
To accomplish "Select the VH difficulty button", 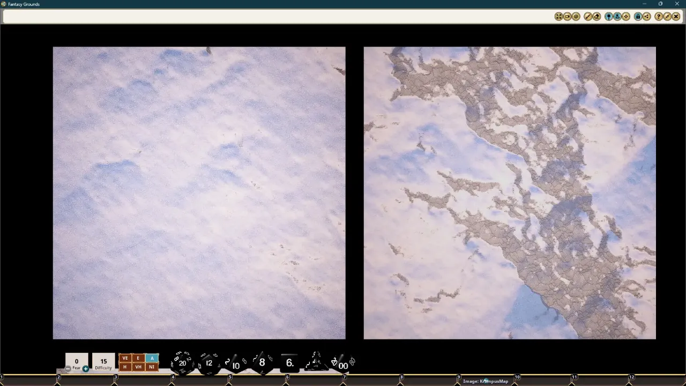I will click(x=138, y=367).
